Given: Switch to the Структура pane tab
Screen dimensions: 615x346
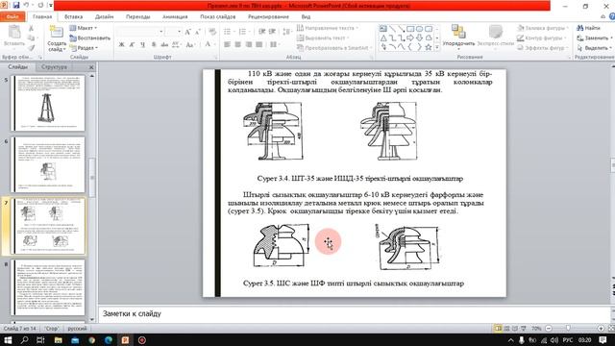Looking at the screenshot, I should coord(54,67).
